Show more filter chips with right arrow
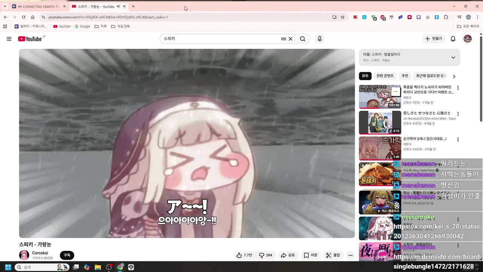The width and height of the screenshot is (483, 272). pyautogui.click(x=454, y=76)
